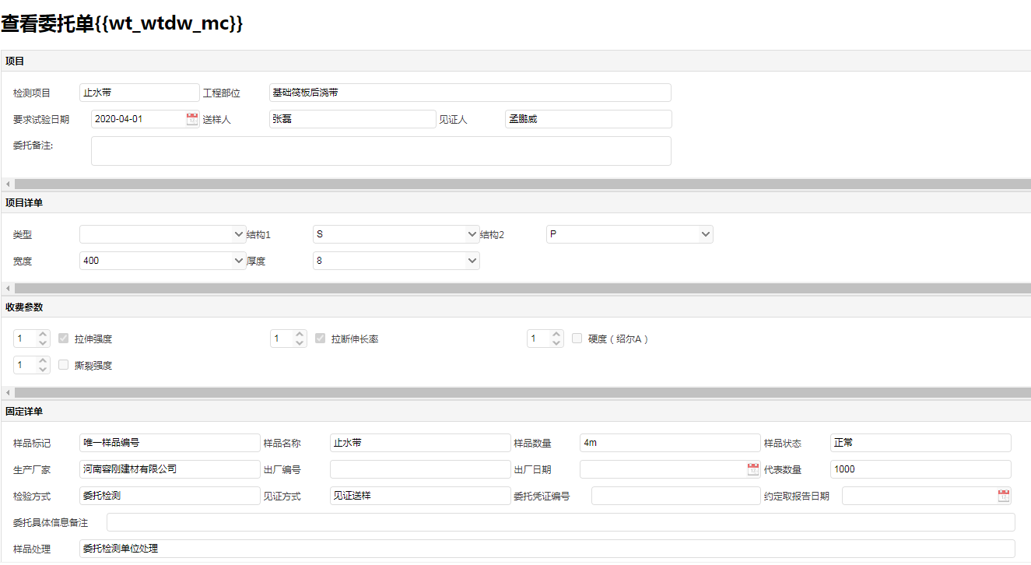Click the 项目详单 section header
This screenshot has height=565, width=1031.
point(516,202)
